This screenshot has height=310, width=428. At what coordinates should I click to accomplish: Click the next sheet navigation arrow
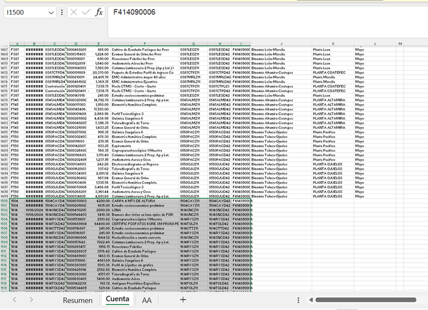tap(31, 300)
